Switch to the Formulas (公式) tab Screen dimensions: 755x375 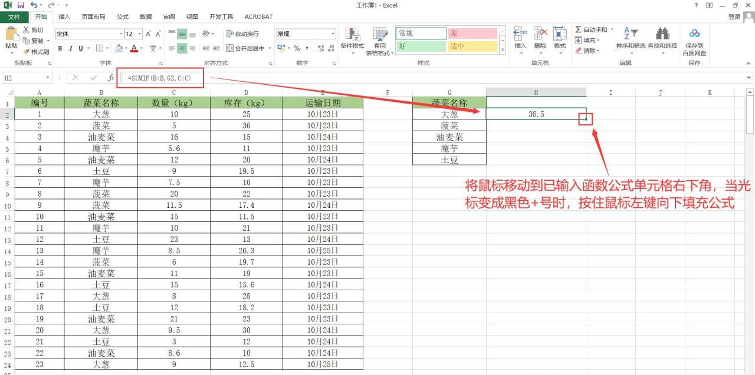point(123,16)
